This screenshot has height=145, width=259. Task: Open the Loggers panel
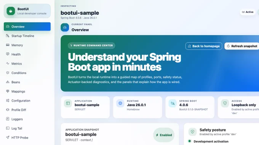[27, 119]
